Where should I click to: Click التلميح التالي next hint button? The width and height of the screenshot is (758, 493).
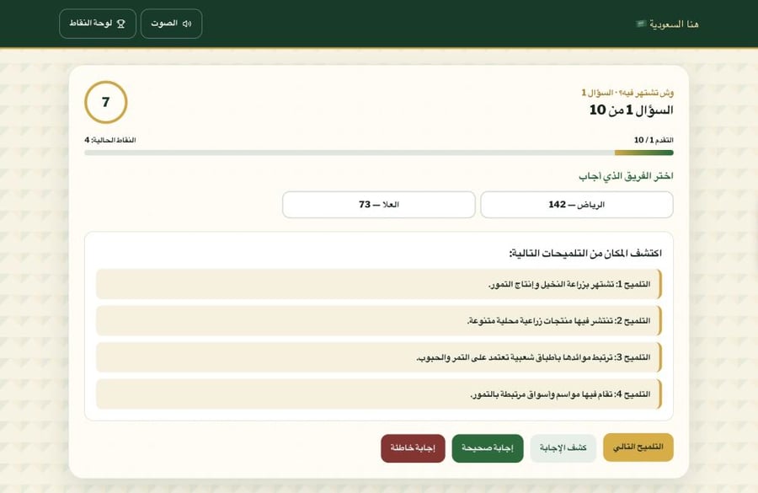pos(638,447)
